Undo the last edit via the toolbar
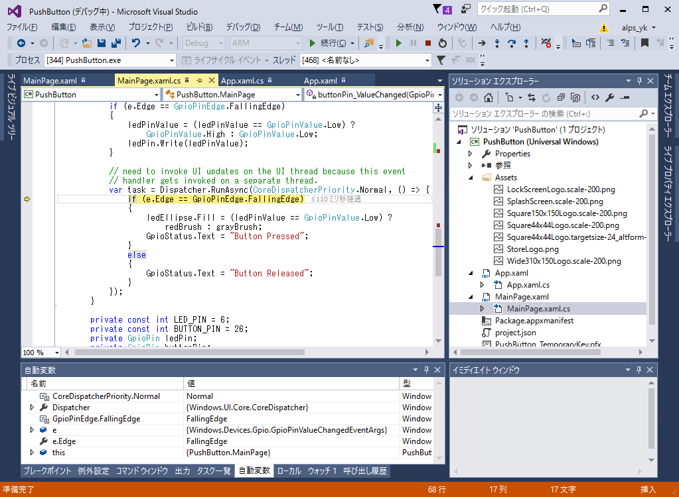The height and width of the screenshot is (497, 679). pos(136,43)
